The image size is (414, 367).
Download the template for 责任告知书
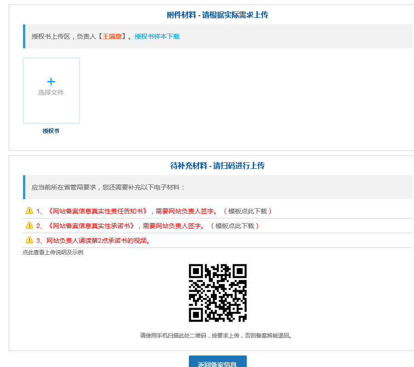coord(248,211)
